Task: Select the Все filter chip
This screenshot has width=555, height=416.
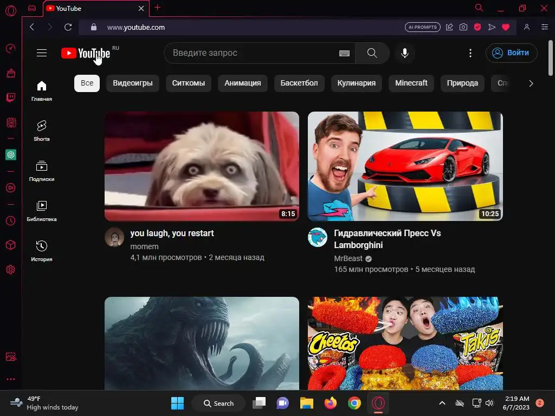Action: pos(87,83)
